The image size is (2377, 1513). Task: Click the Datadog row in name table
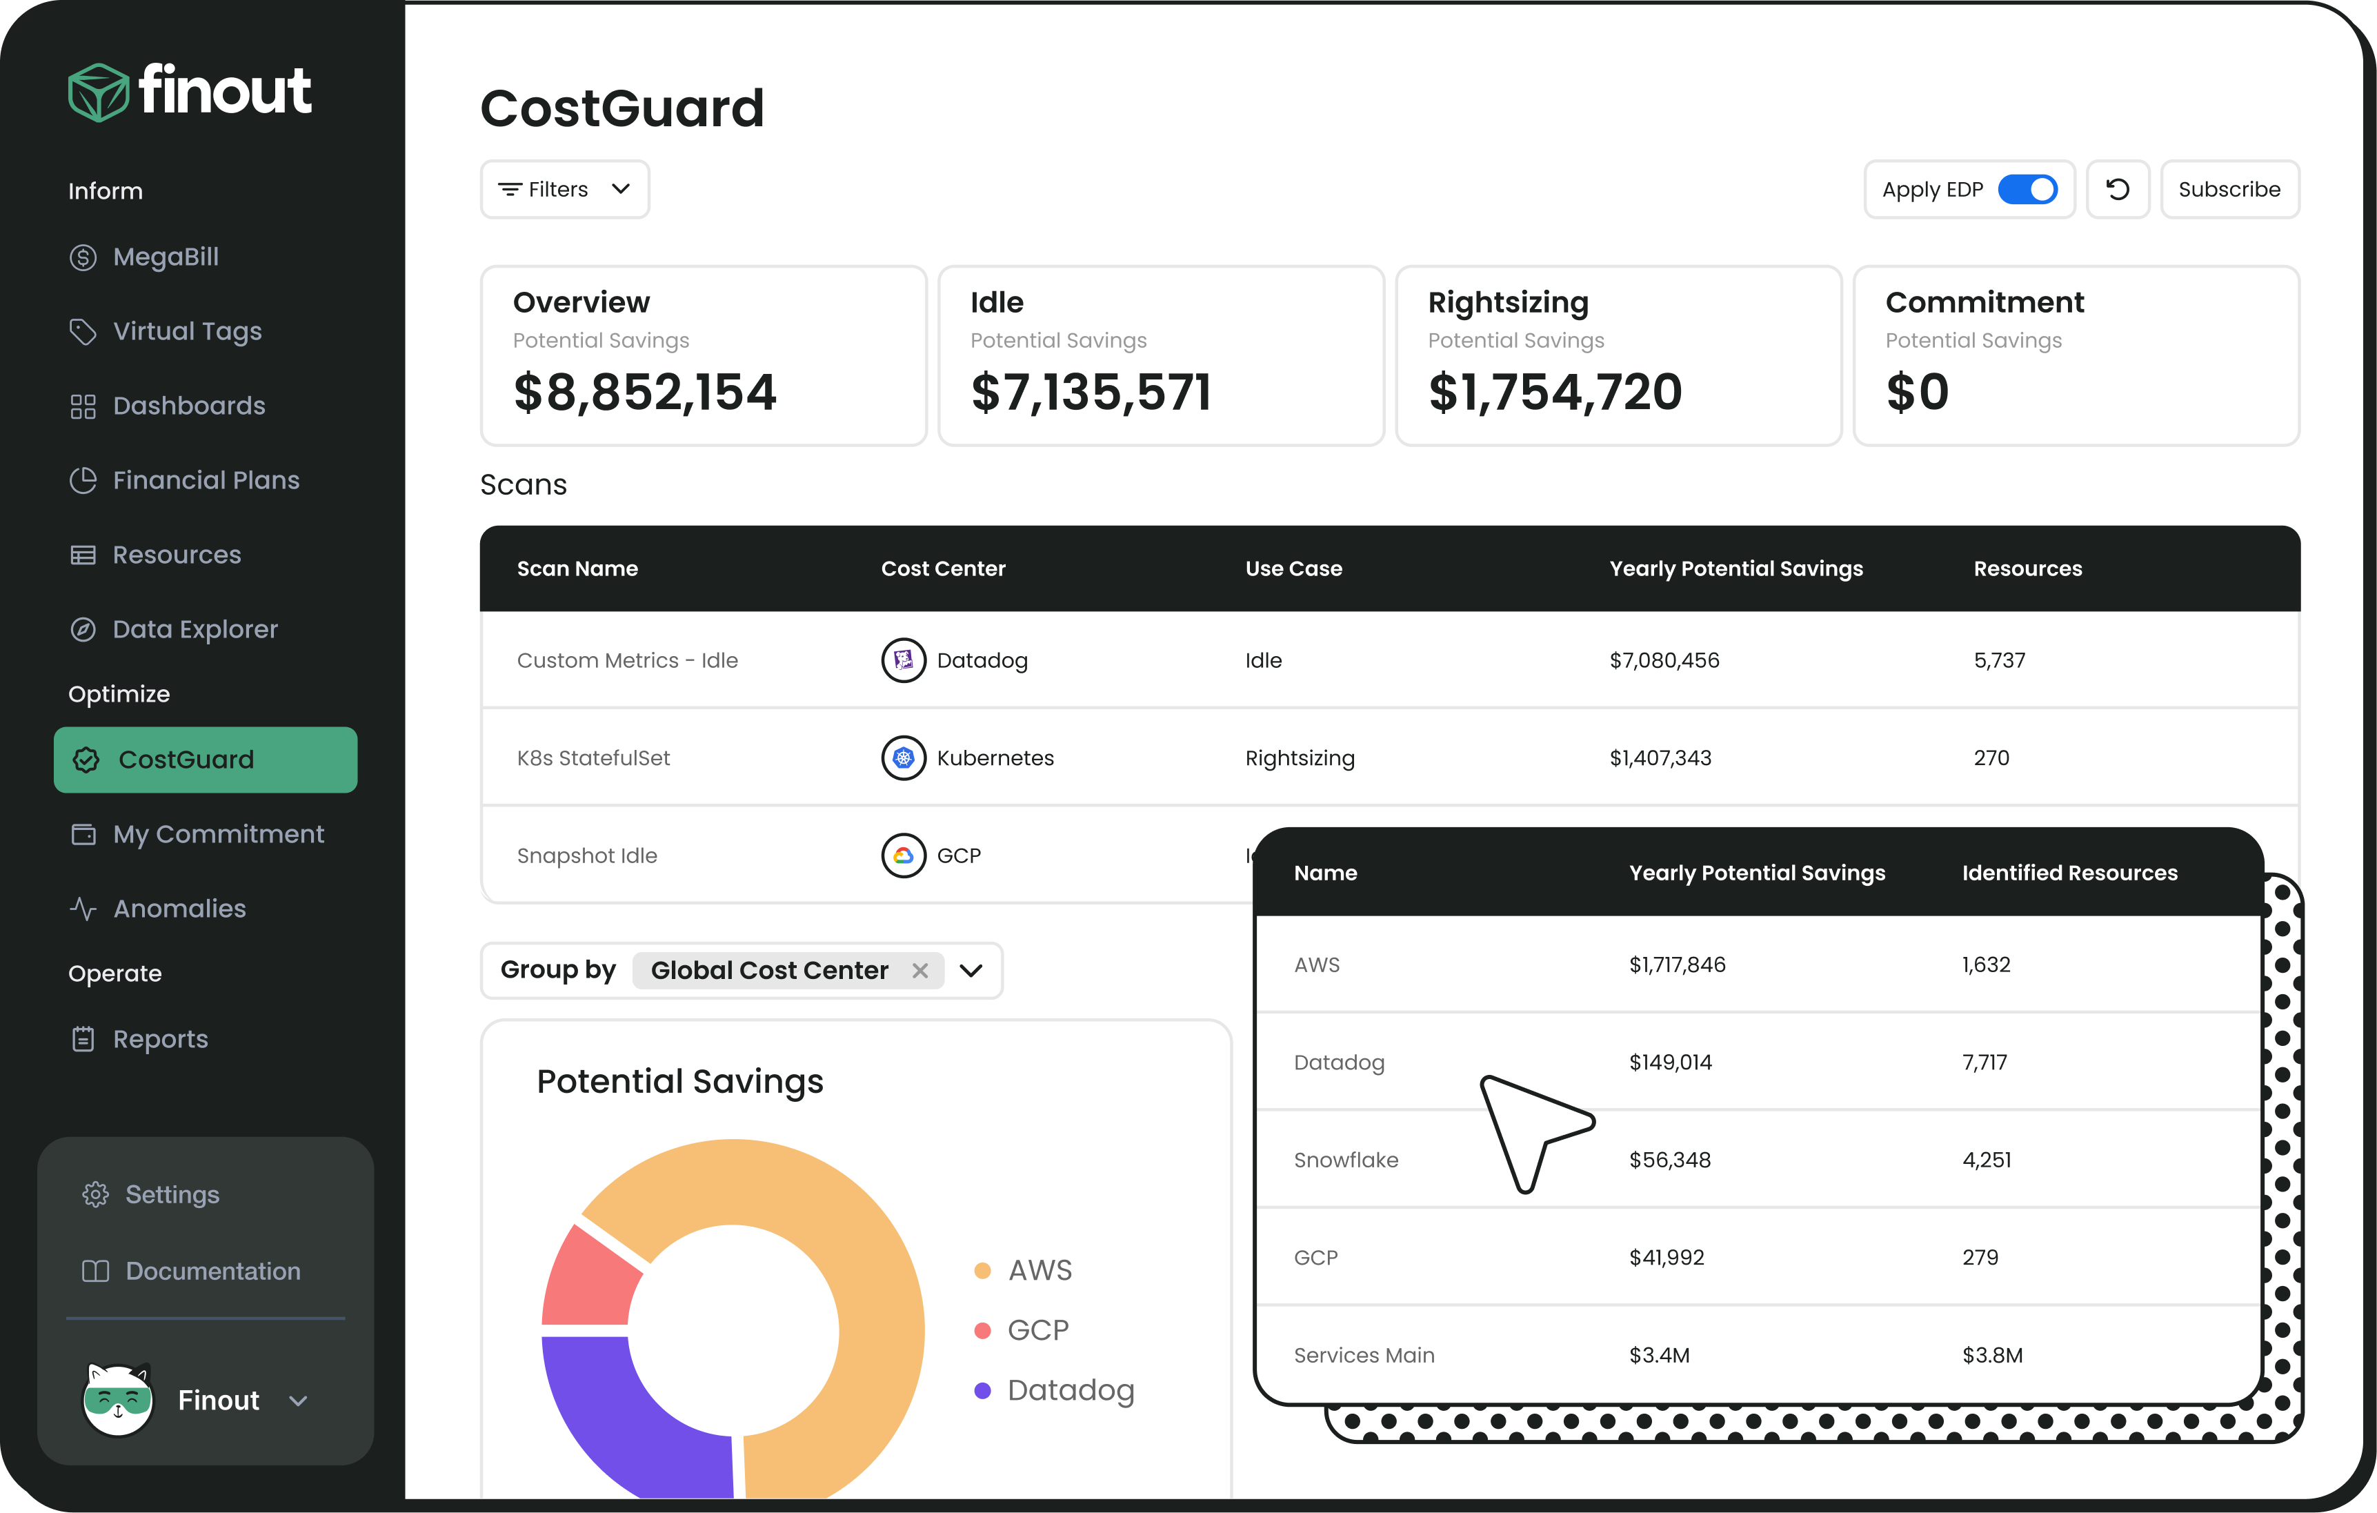coord(1758,1062)
